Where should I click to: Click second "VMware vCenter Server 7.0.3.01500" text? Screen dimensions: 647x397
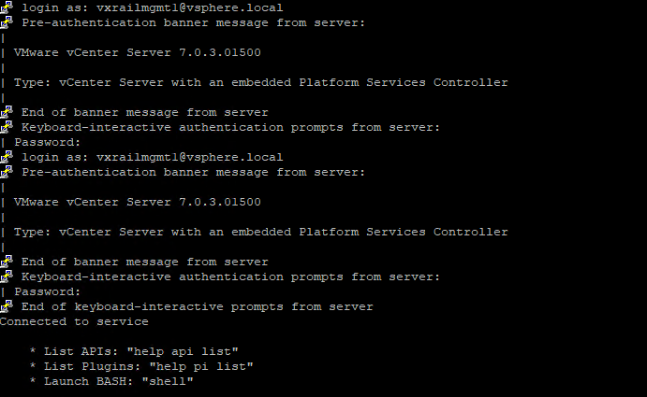[137, 202]
